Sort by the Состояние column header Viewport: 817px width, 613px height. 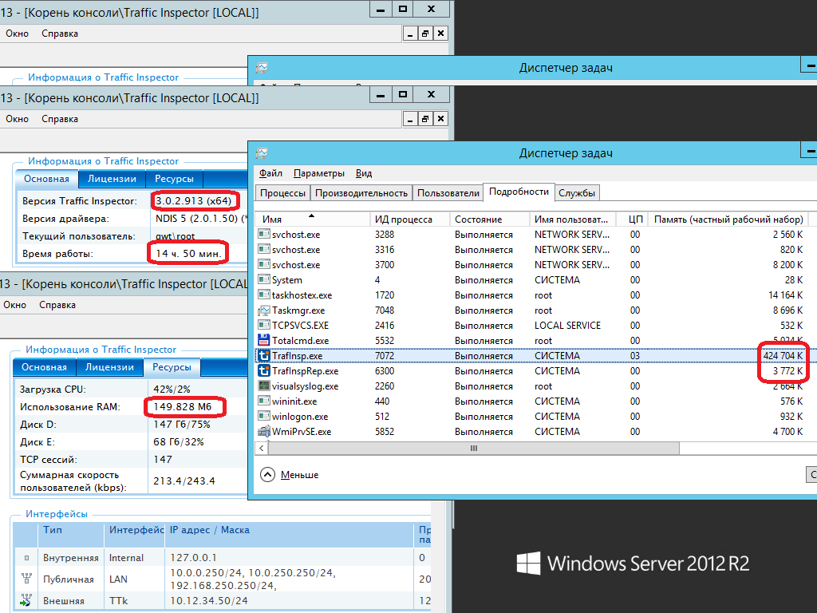point(490,219)
